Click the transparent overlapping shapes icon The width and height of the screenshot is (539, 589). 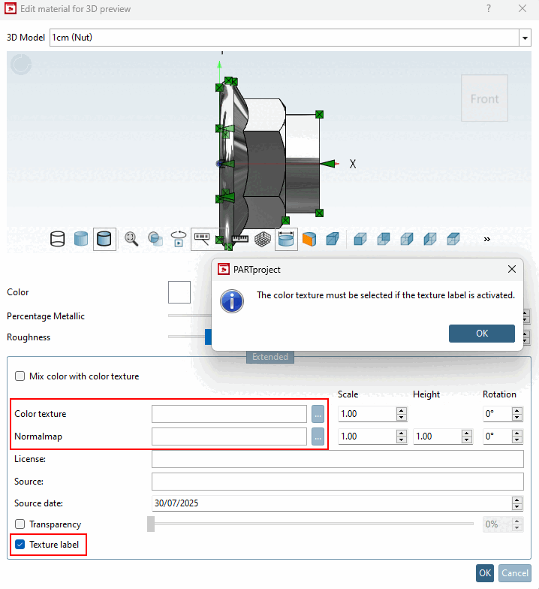155,239
